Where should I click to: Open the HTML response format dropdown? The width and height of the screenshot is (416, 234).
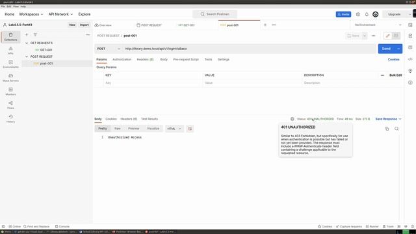click(x=174, y=129)
